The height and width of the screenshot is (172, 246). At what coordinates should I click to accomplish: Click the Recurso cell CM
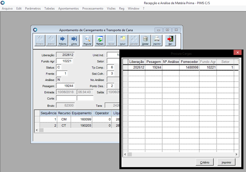[64, 119]
